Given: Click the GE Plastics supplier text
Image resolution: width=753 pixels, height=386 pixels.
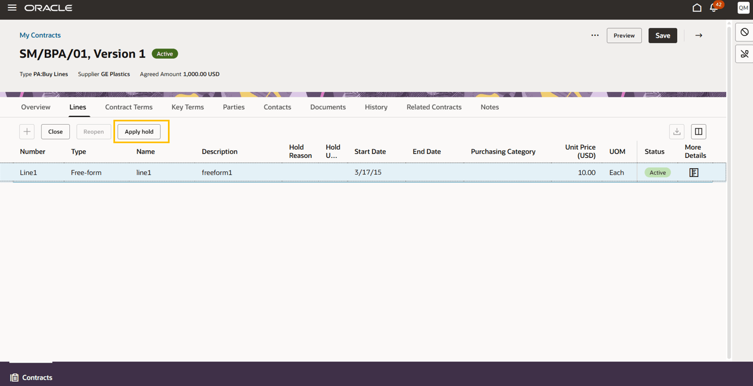Looking at the screenshot, I should click(x=116, y=74).
